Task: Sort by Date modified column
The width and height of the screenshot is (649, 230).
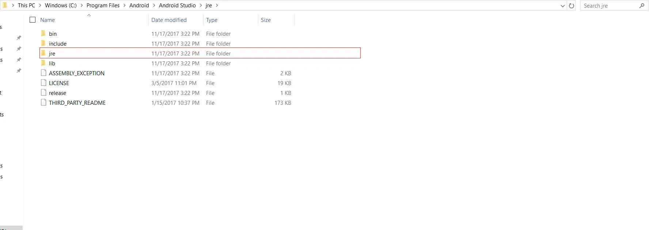Action: pos(169,20)
